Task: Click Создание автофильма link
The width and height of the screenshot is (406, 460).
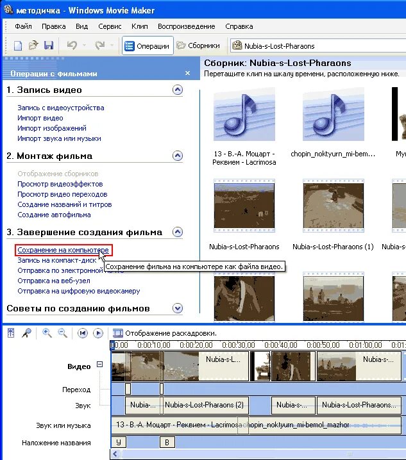Action: point(54,215)
